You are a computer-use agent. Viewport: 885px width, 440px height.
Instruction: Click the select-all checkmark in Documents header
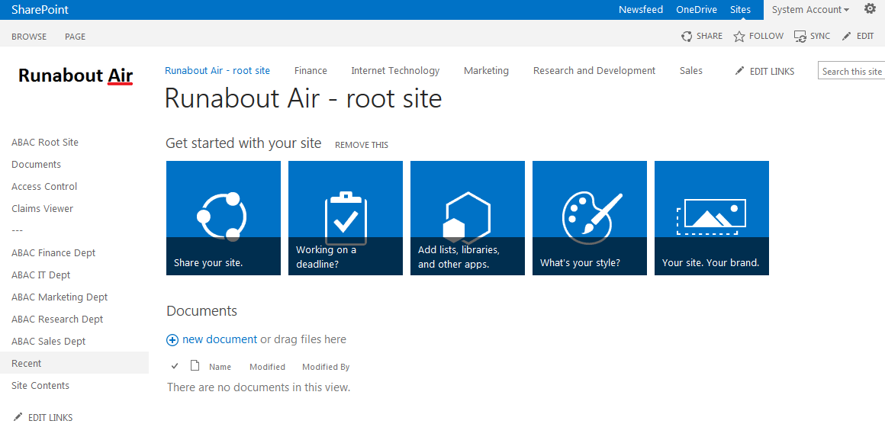(x=175, y=366)
